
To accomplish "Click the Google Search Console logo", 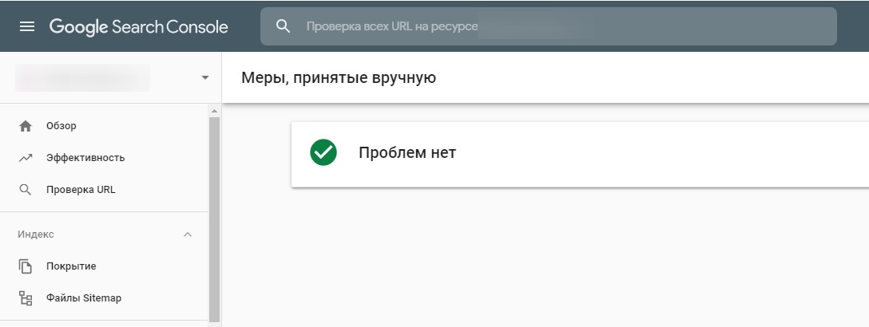I will click(x=138, y=27).
